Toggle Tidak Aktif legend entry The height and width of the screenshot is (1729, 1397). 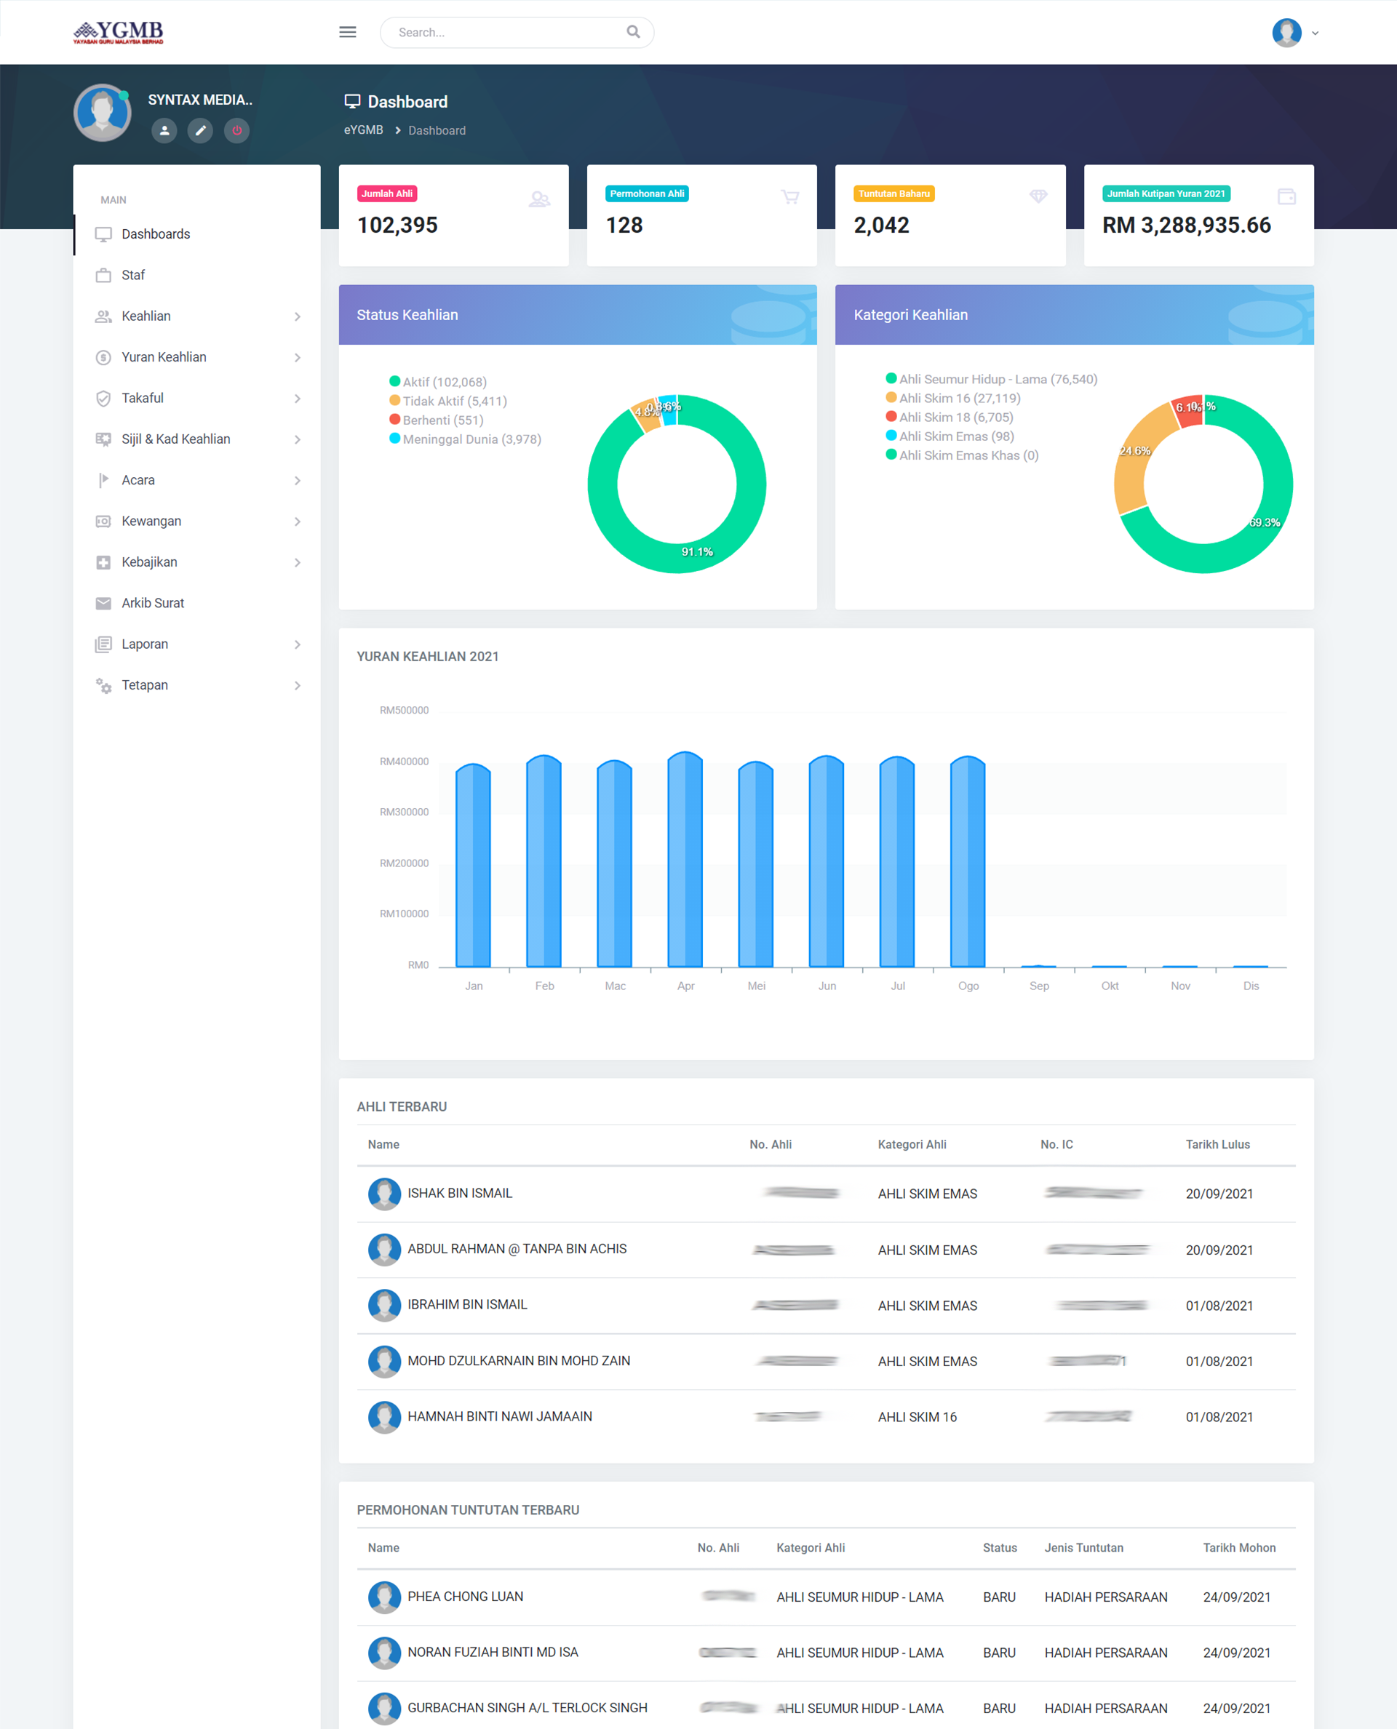pyautogui.click(x=448, y=402)
